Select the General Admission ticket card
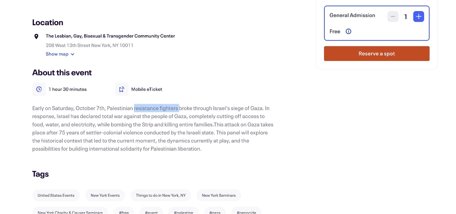Image resolution: width=456 pixels, height=214 pixels. [357, 23]
